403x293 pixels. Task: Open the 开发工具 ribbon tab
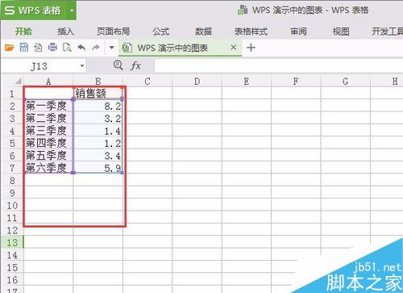tap(387, 31)
